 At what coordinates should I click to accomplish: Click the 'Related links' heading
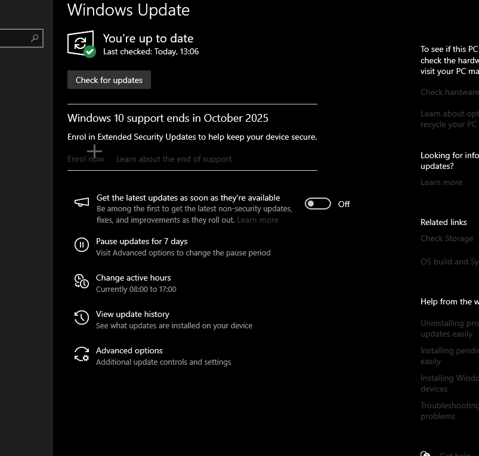444,222
